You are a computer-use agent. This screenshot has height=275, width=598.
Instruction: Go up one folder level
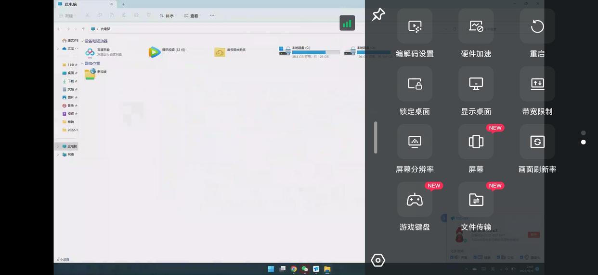[83, 29]
